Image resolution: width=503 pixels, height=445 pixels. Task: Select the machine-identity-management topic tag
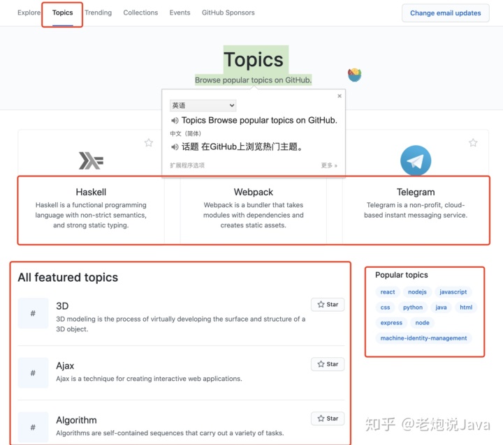pyautogui.click(x=423, y=338)
